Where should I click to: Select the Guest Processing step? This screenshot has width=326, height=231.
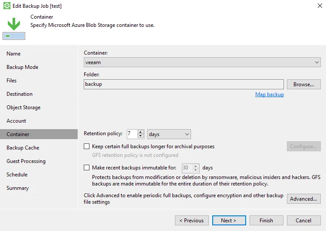tap(26, 161)
